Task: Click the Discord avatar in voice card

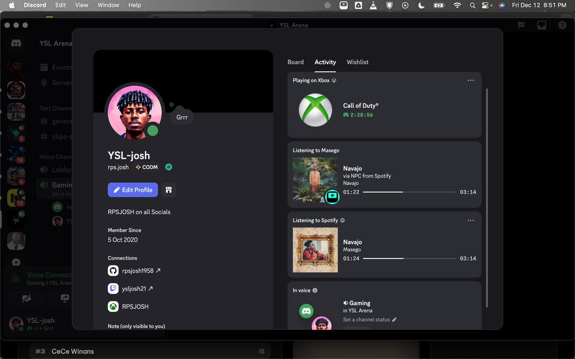Action: (306, 311)
